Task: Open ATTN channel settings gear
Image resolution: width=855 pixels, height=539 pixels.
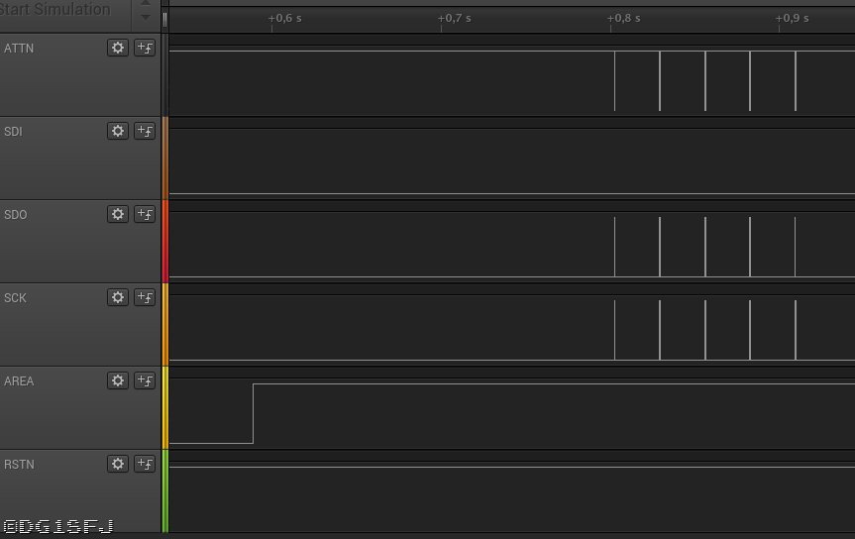Action: pyautogui.click(x=118, y=48)
